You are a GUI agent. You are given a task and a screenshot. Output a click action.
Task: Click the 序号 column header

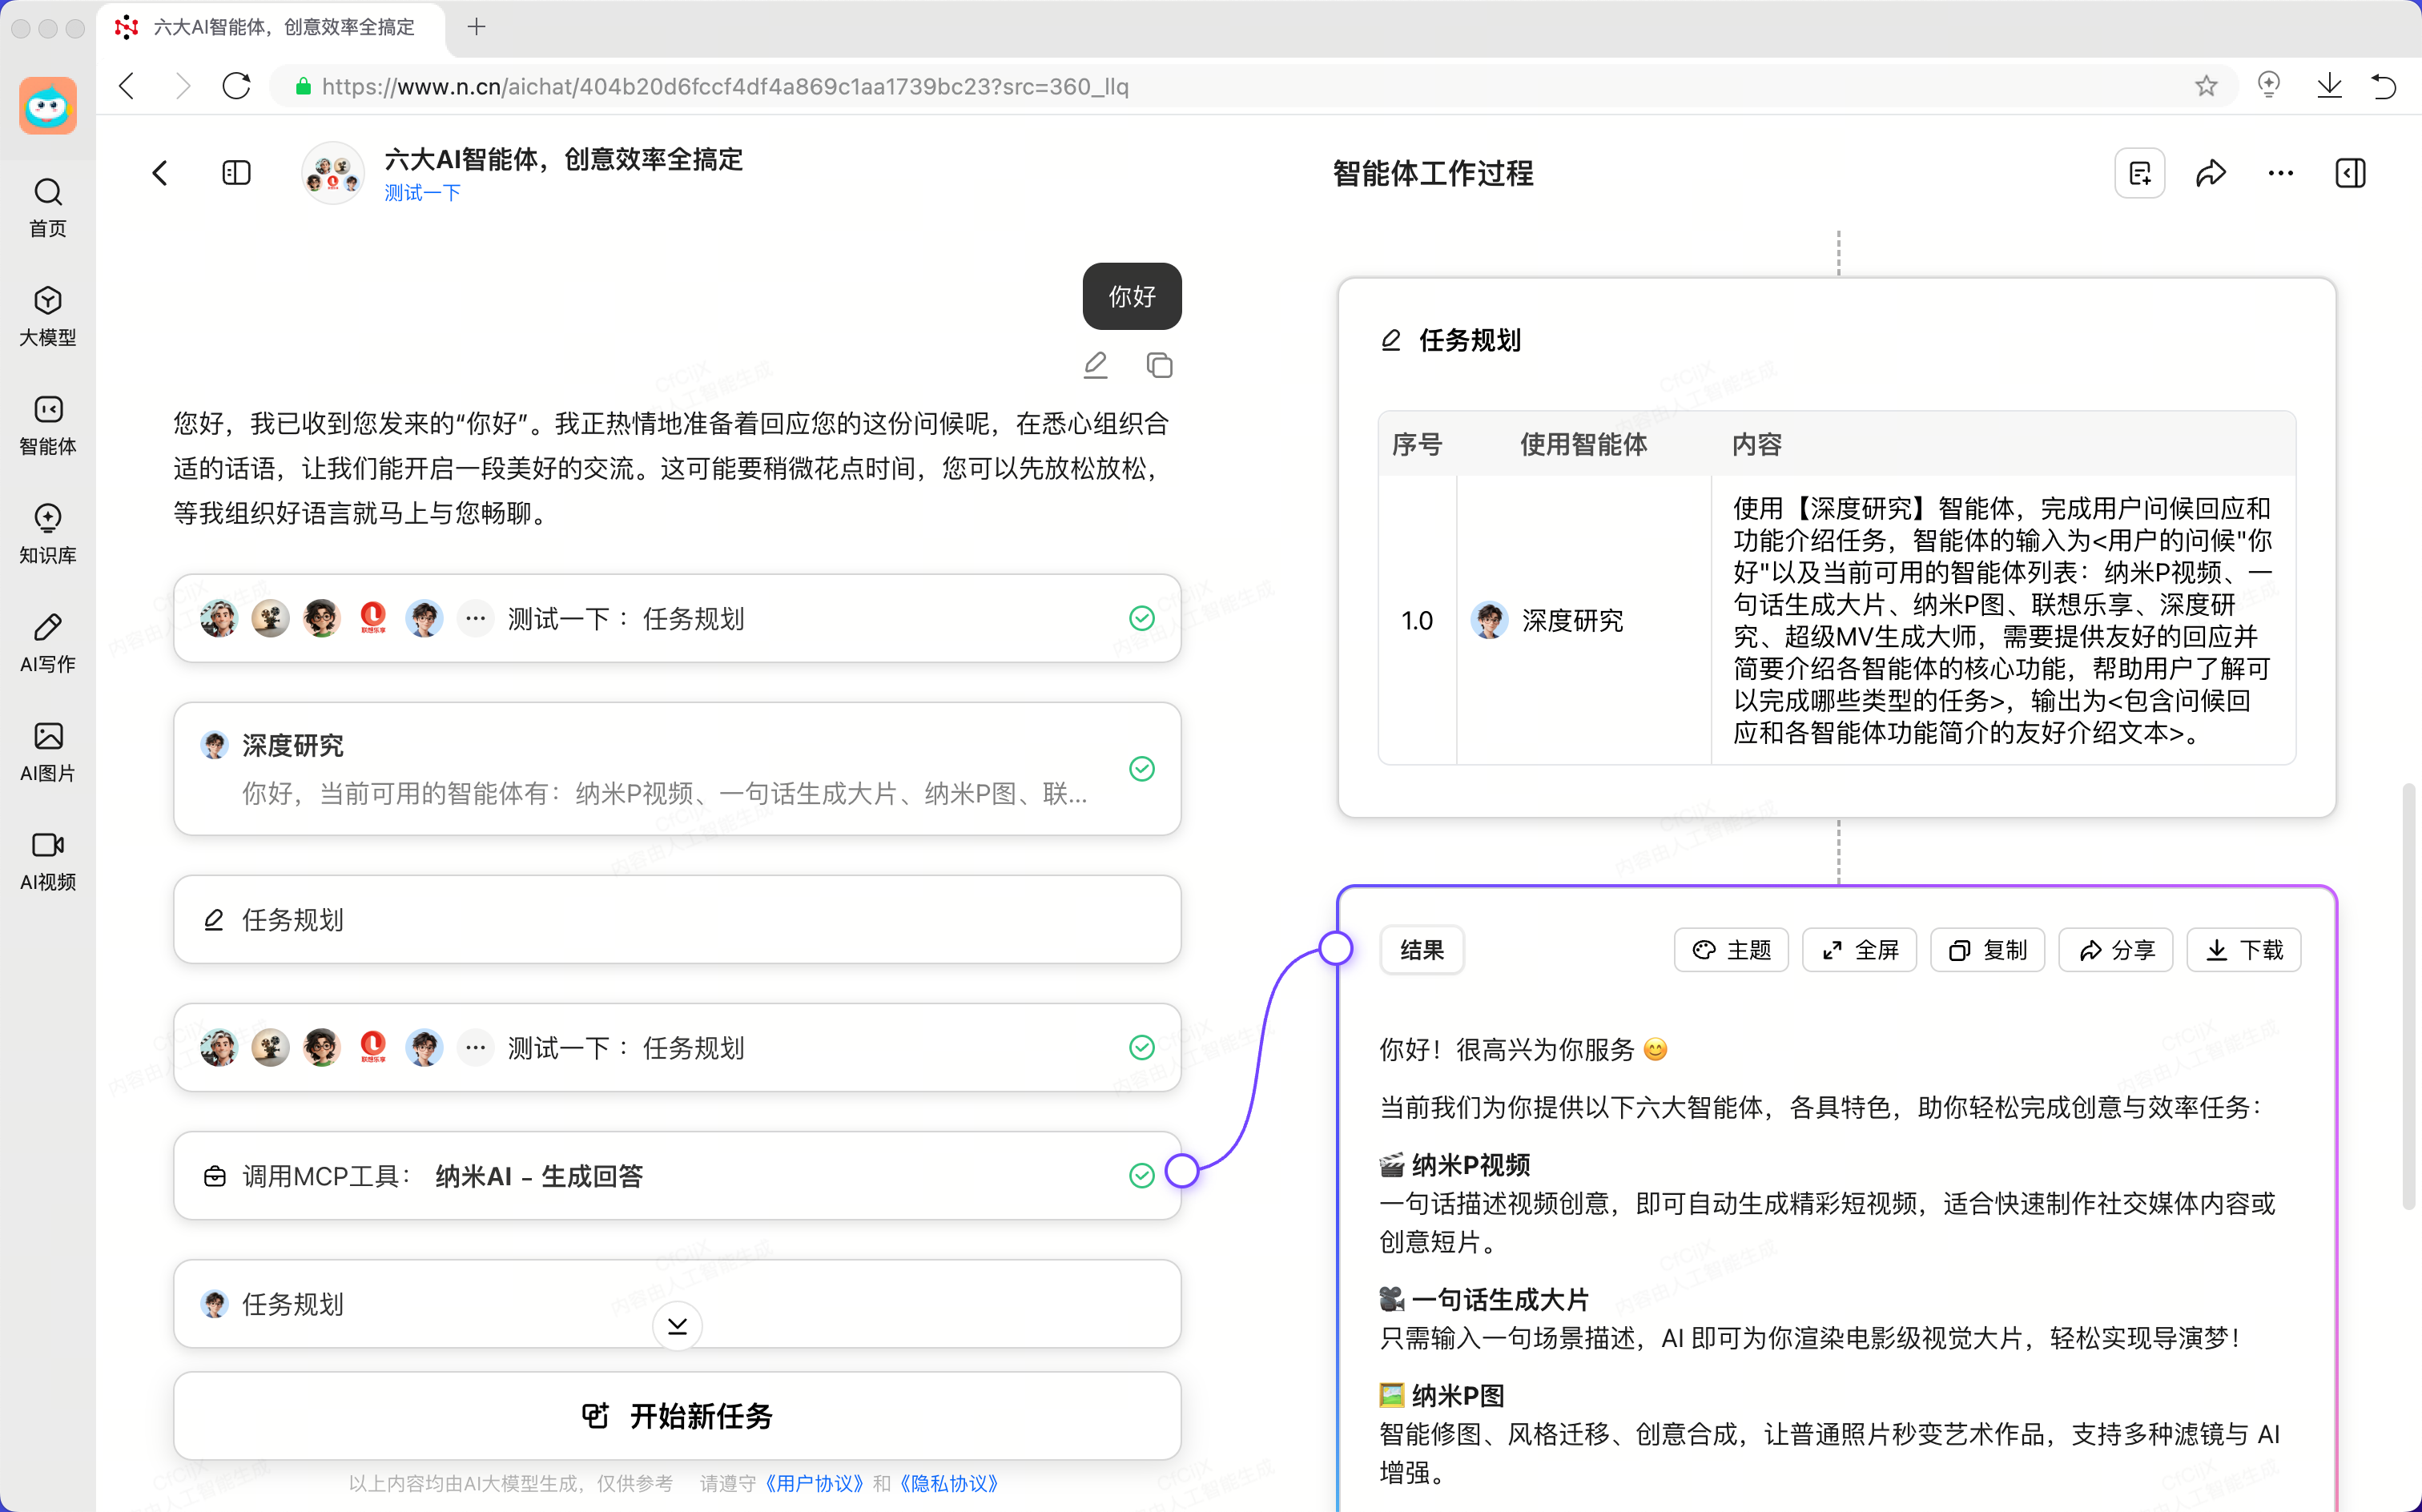pos(1417,444)
